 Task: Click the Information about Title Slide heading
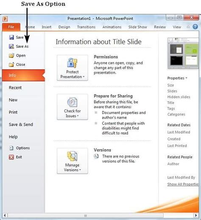[98, 42]
